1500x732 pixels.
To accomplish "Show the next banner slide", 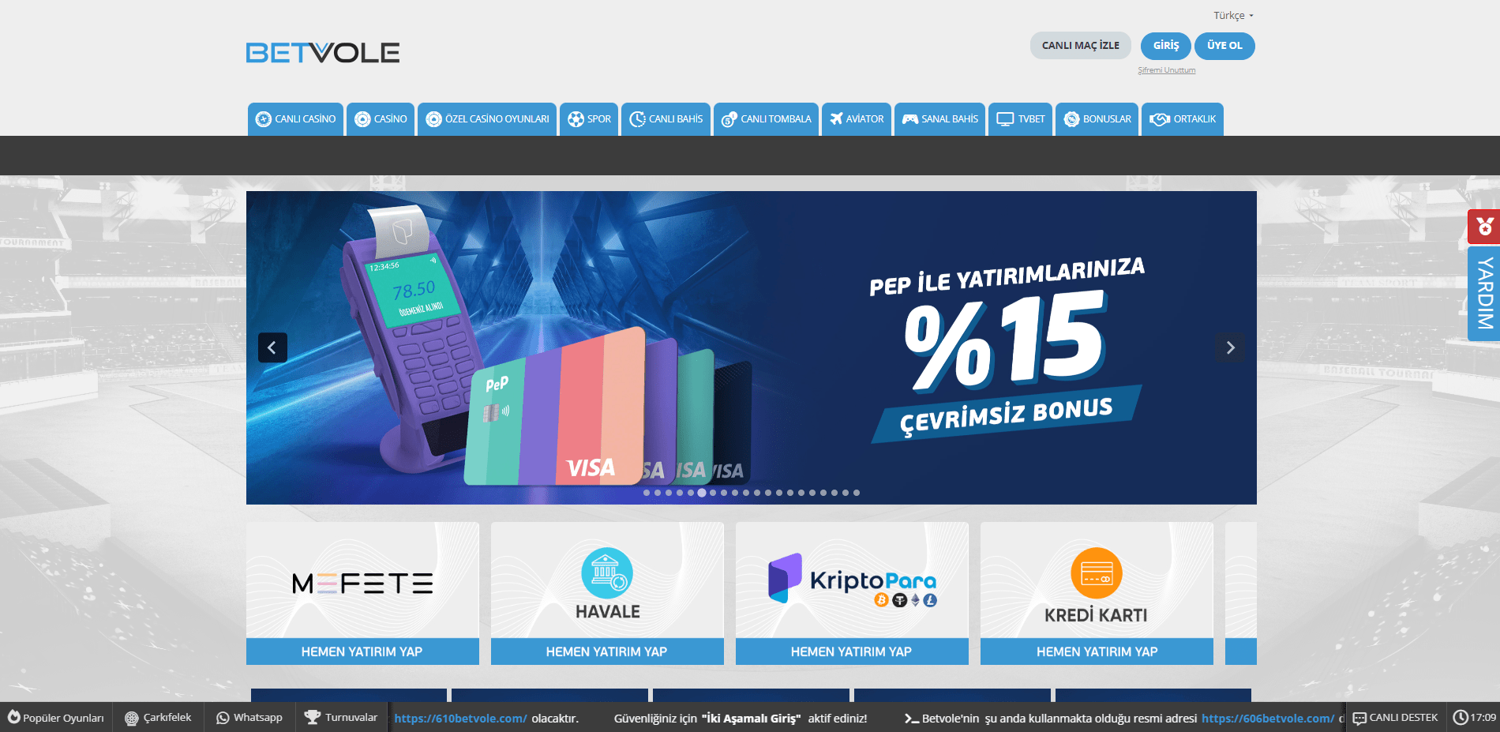I will point(1230,347).
